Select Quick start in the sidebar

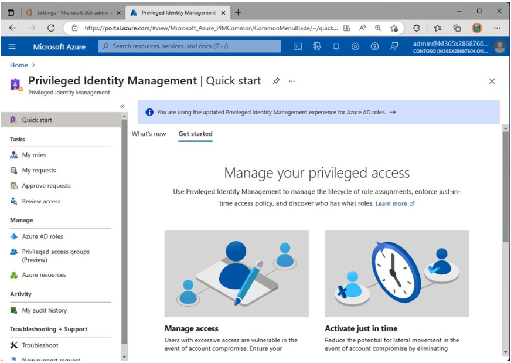60,120
